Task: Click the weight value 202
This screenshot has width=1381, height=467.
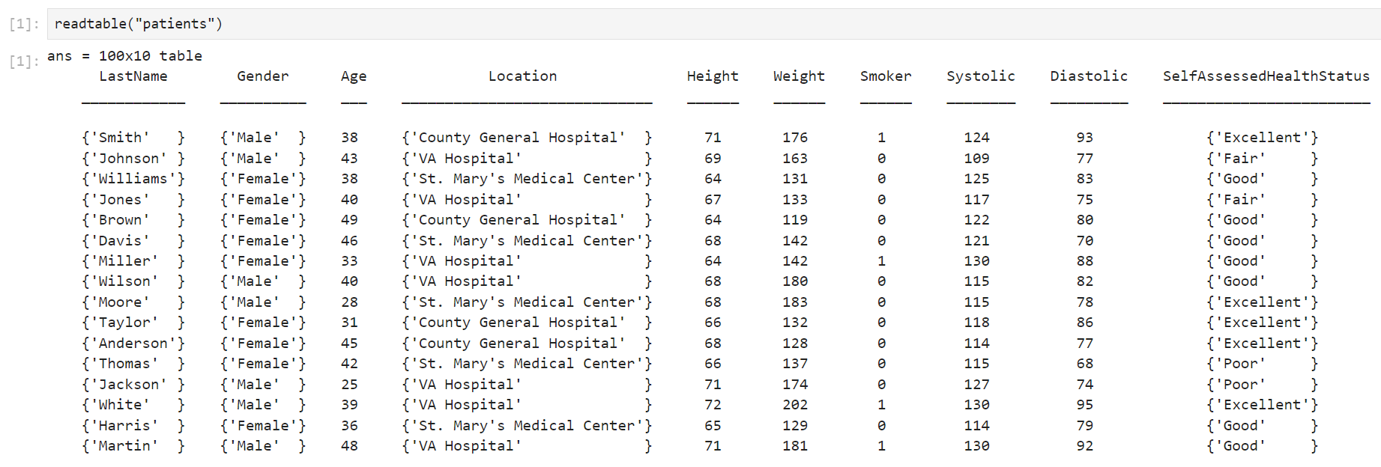Action: click(x=795, y=405)
